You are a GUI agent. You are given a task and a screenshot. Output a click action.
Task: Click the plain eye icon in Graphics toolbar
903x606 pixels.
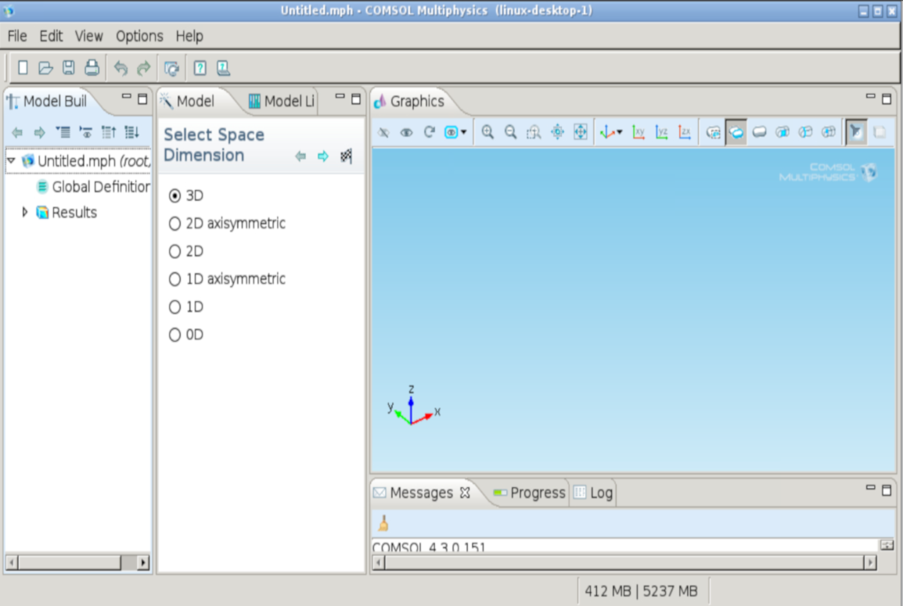tap(407, 132)
